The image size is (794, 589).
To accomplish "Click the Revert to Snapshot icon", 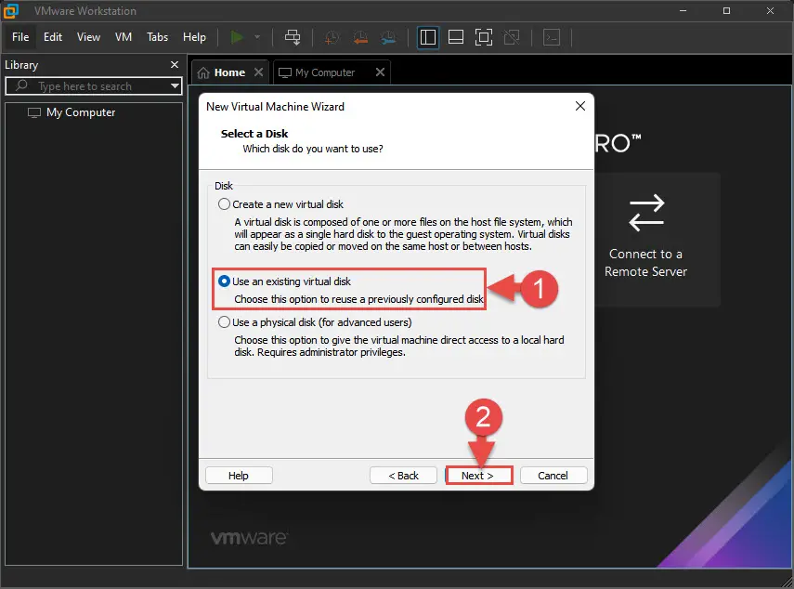I will click(x=360, y=37).
